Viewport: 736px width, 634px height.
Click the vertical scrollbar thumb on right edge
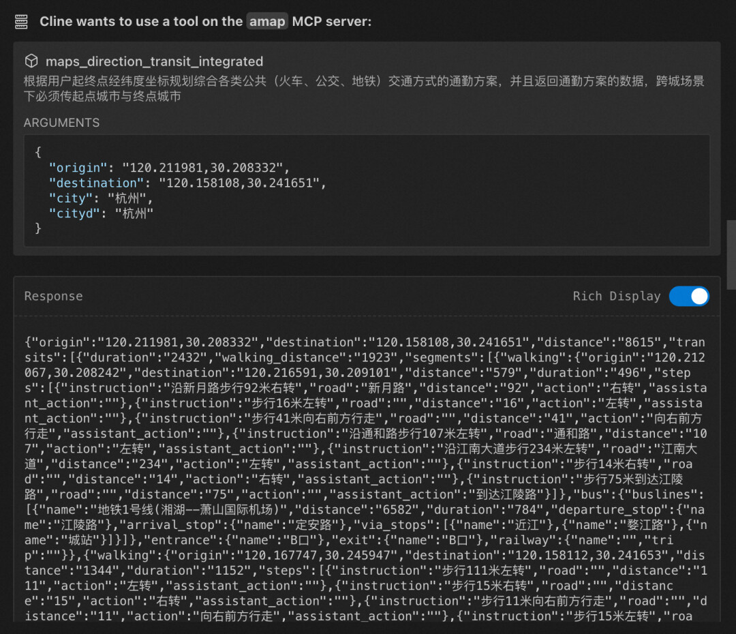(731, 254)
